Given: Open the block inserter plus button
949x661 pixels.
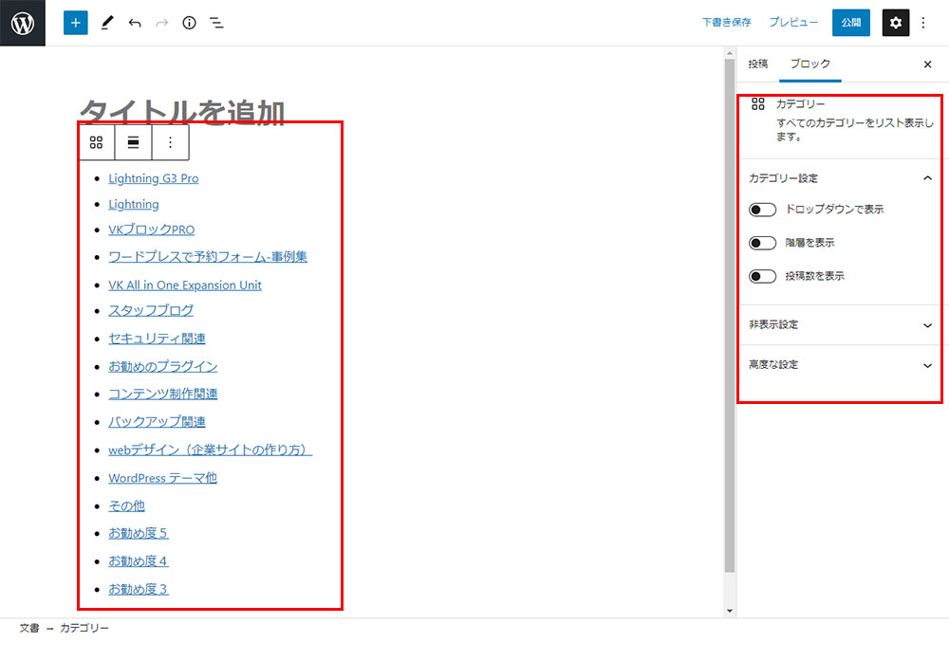Looking at the screenshot, I should [x=76, y=23].
